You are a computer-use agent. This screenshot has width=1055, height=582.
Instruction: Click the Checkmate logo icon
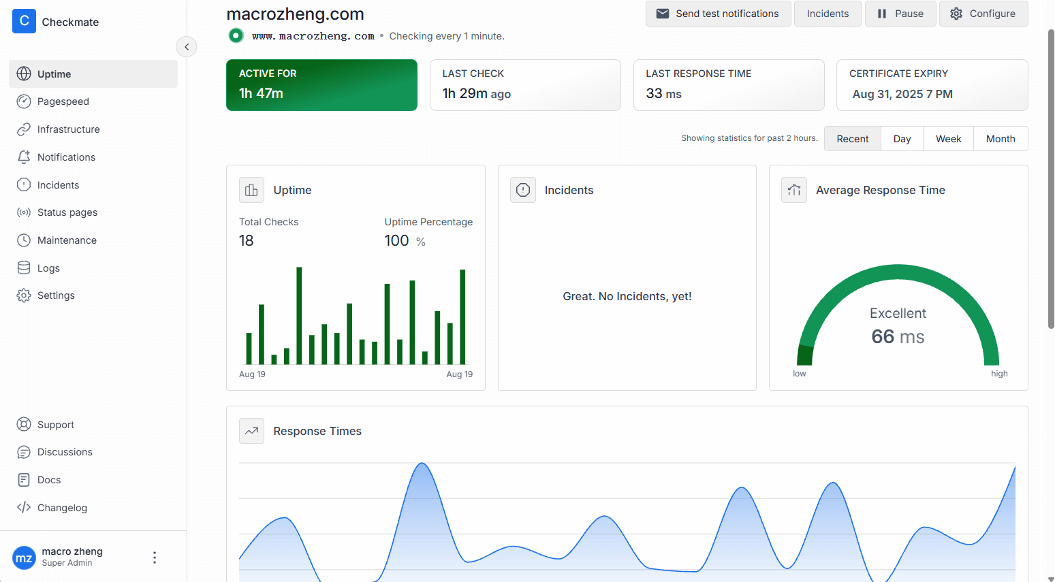pos(24,21)
